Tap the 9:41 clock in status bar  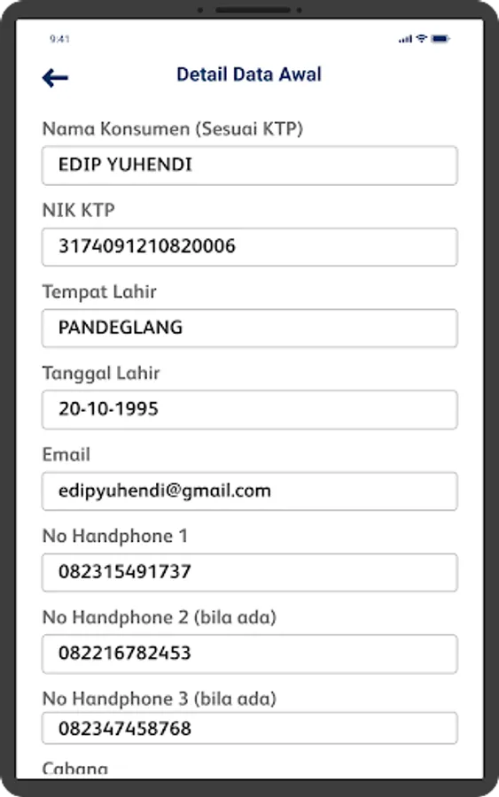click(x=59, y=39)
